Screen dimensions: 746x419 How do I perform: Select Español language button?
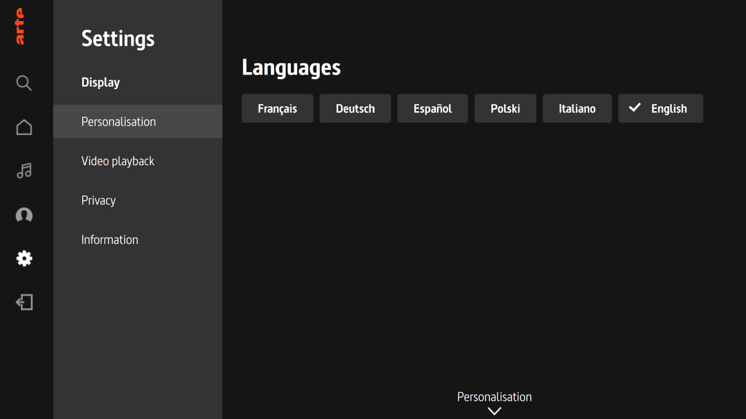point(432,108)
